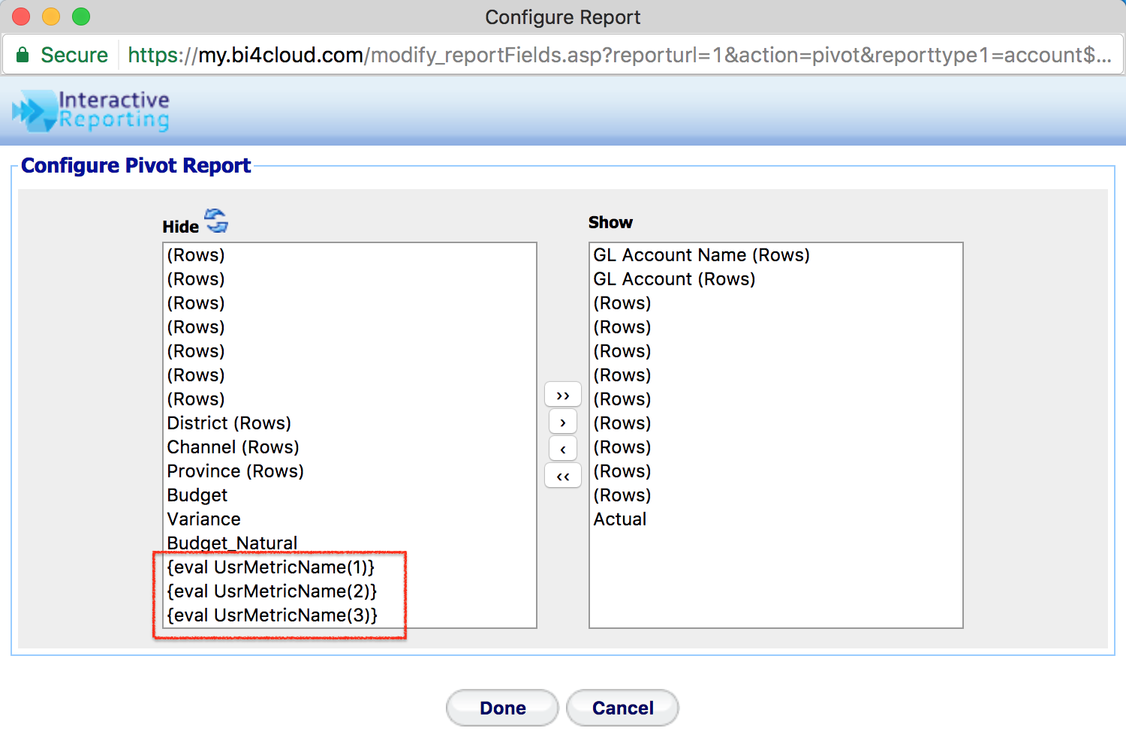This screenshot has height=752, width=1126.
Task: Click the green macOS zoom button
Action: click(x=81, y=17)
